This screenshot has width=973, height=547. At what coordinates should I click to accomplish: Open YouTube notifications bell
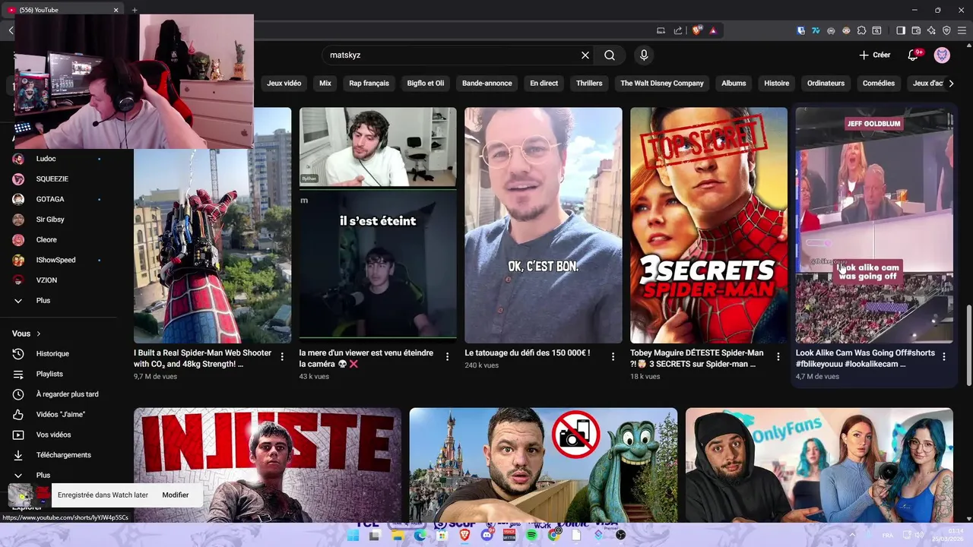(x=914, y=55)
